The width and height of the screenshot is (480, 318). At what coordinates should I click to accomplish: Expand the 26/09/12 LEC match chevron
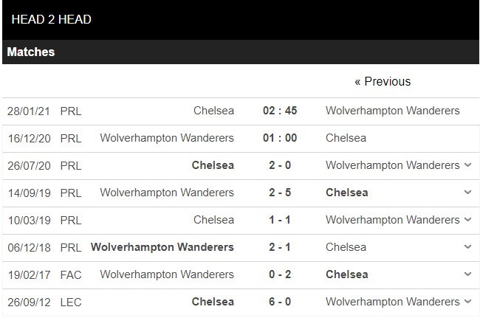(467, 302)
